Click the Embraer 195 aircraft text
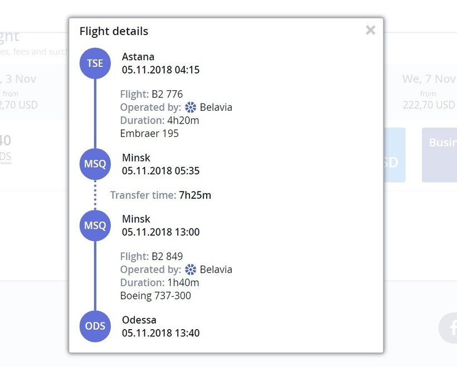 (149, 134)
